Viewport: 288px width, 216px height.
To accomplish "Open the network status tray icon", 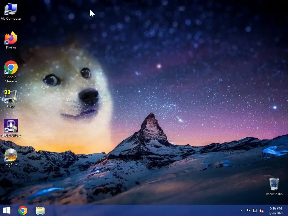I will click(255, 210).
